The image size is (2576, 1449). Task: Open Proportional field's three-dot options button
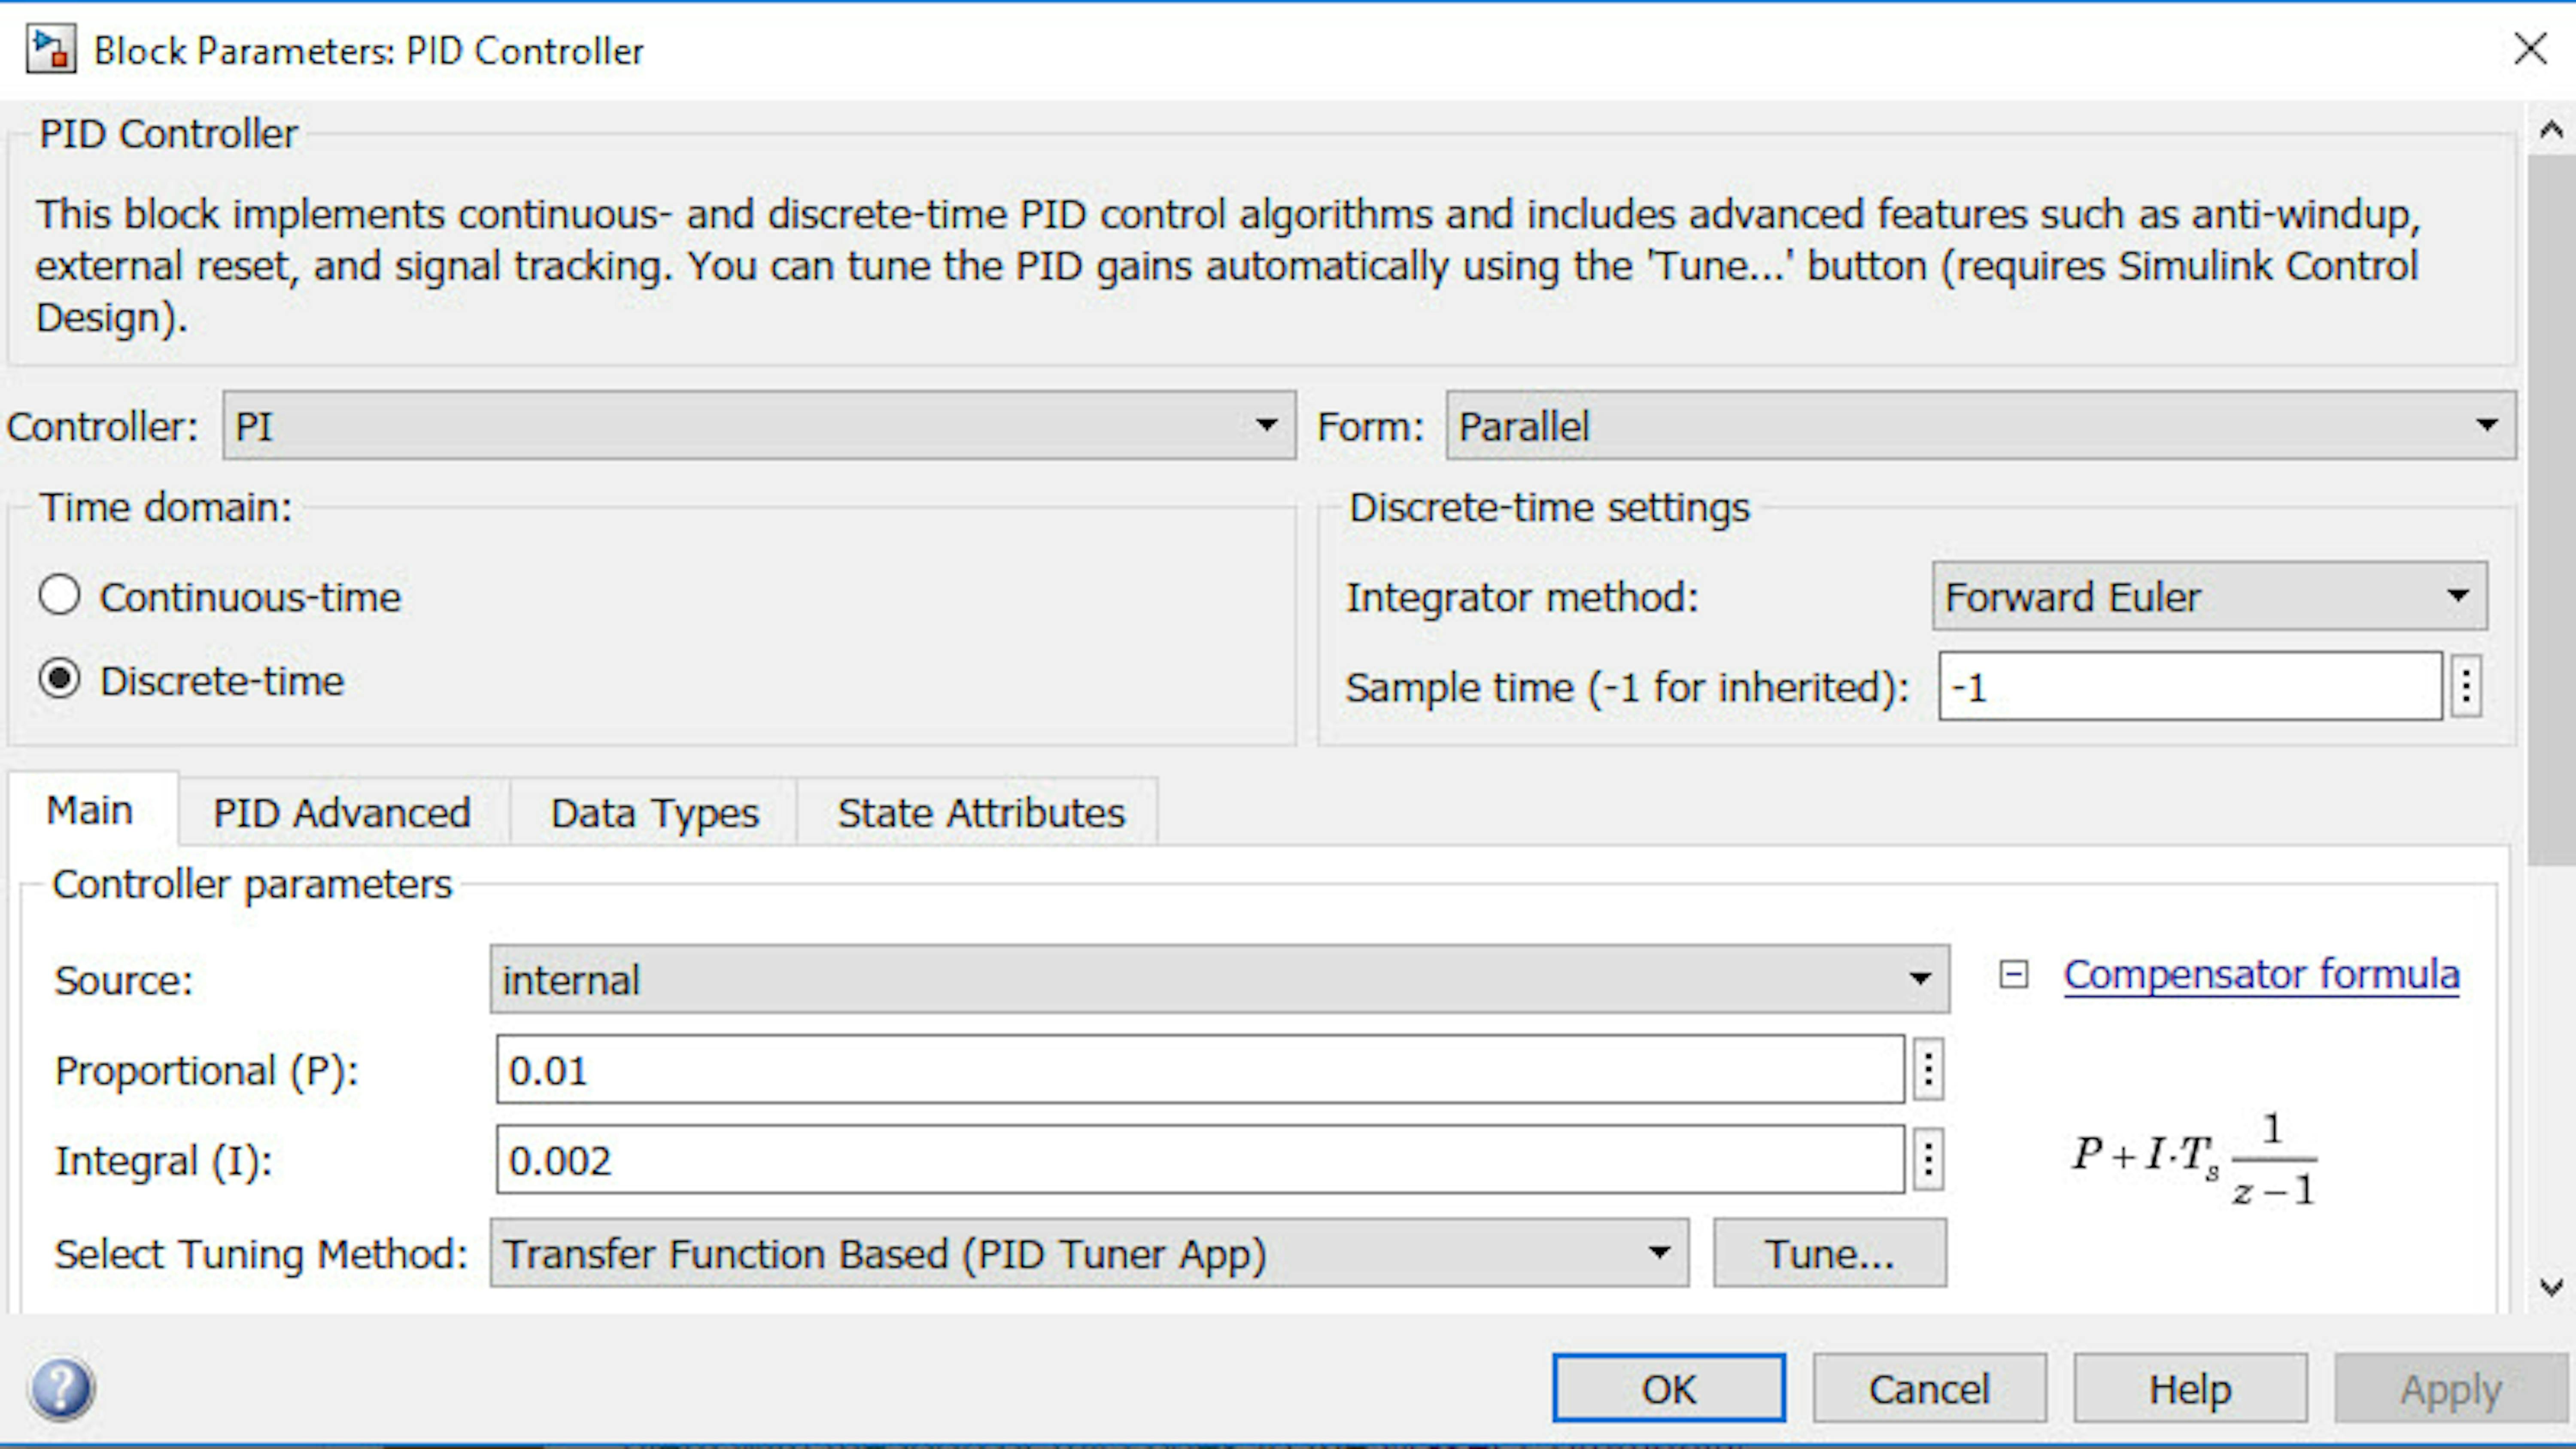click(x=1928, y=1070)
